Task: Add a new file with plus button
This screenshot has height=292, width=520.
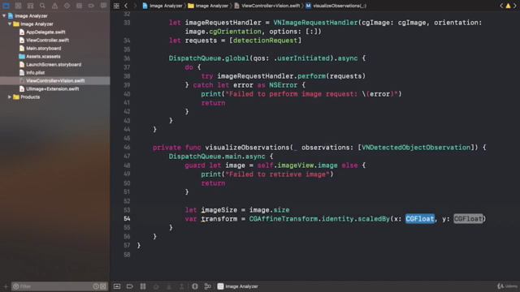Action: (x=6, y=286)
